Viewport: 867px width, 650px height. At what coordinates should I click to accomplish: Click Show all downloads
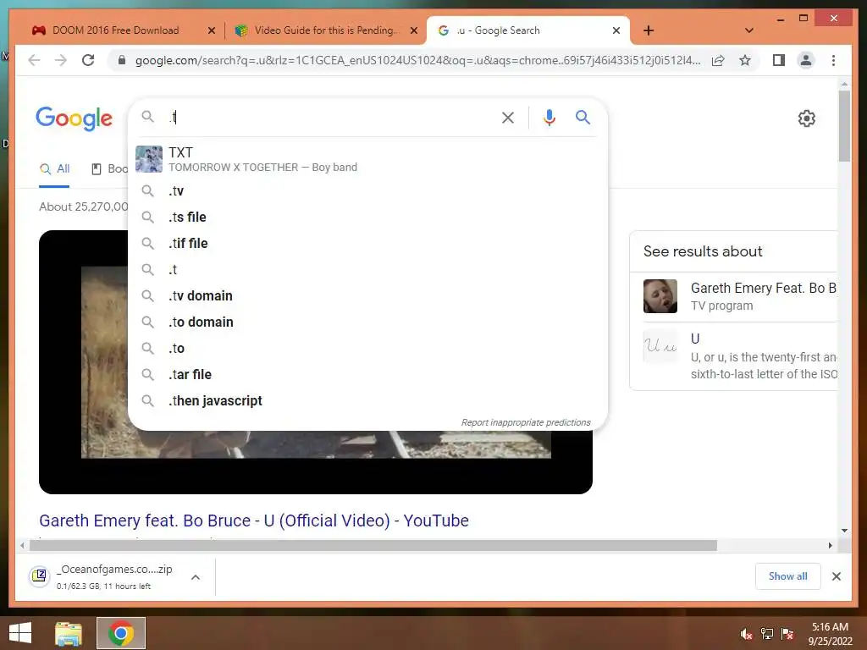click(788, 576)
